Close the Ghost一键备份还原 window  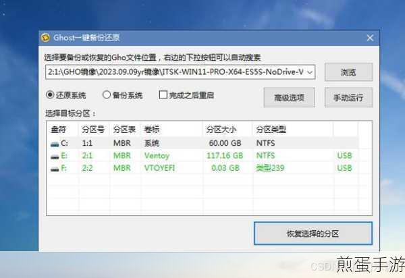pyautogui.click(x=370, y=38)
